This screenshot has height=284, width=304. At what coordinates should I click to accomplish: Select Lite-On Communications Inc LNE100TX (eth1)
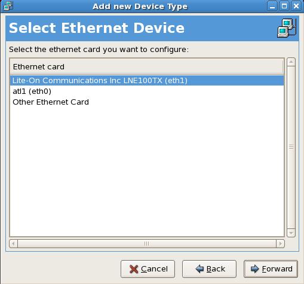147,81
